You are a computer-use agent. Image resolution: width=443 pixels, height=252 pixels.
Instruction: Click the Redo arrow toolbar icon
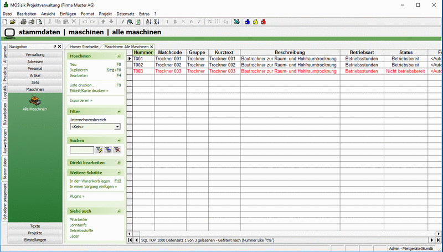92,22
